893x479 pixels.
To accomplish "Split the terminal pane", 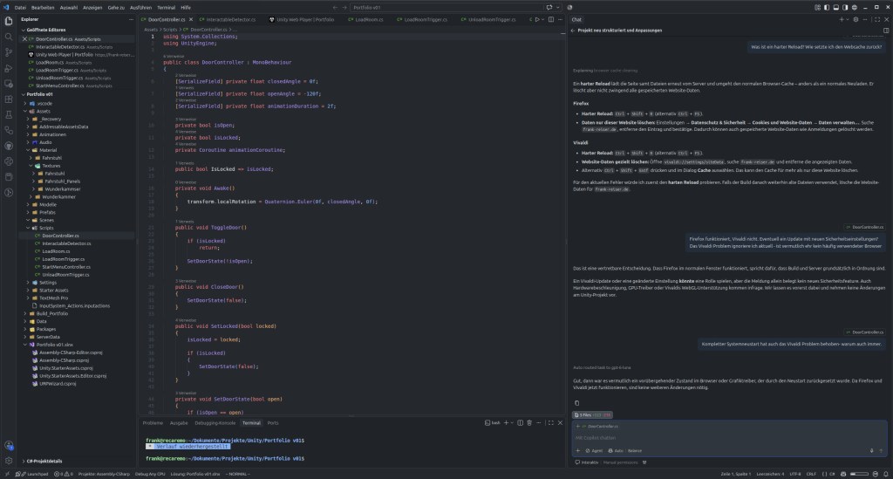I will 520,422.
